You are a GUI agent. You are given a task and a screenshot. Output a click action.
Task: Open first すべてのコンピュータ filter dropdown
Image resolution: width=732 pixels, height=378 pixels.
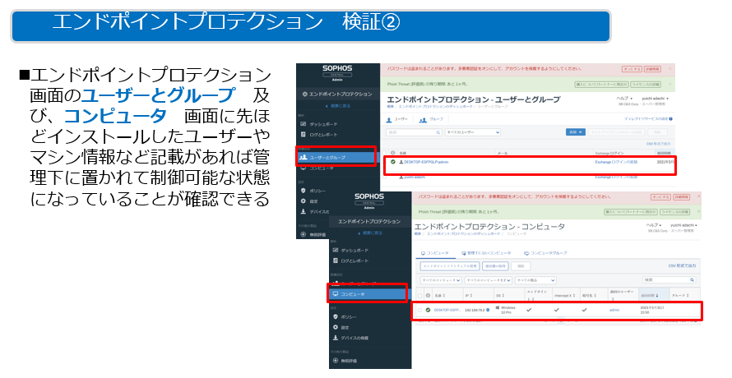[441, 280]
